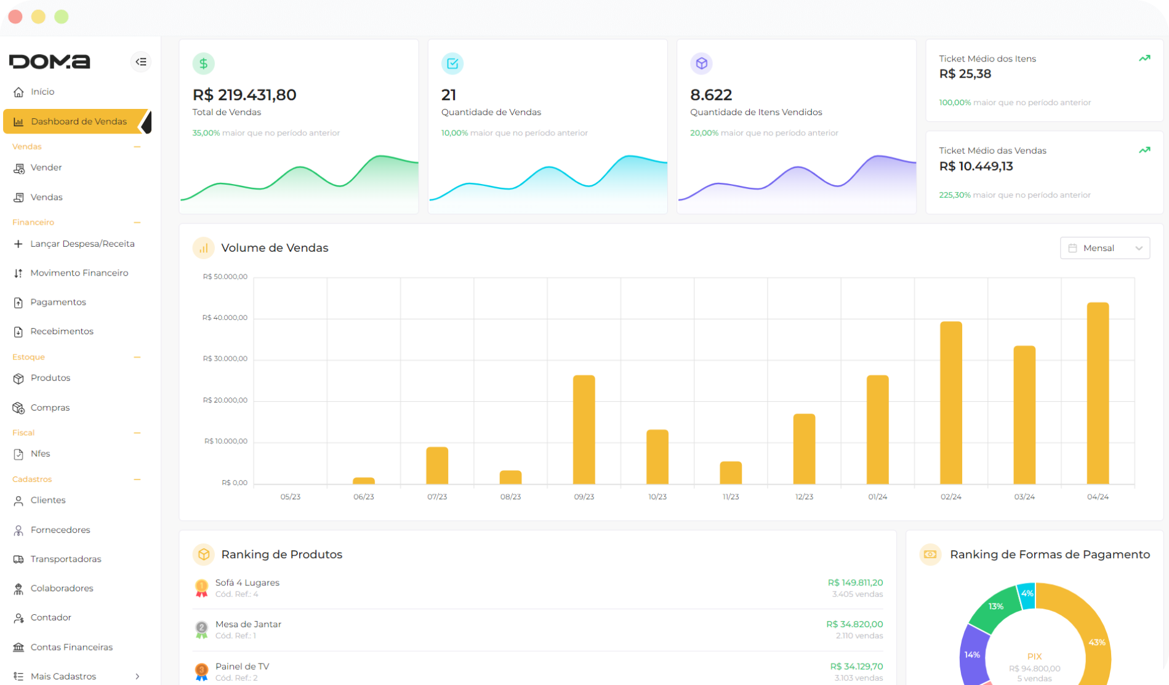
Task: Open the Recebimentos link
Action: (x=62, y=331)
